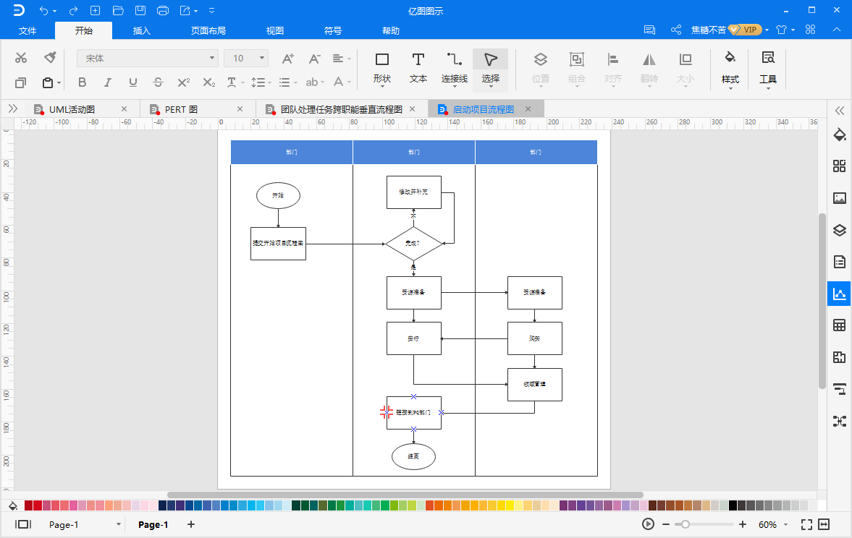Expand the 60% zoom level dropdown
The height and width of the screenshot is (538, 852).
tap(785, 524)
